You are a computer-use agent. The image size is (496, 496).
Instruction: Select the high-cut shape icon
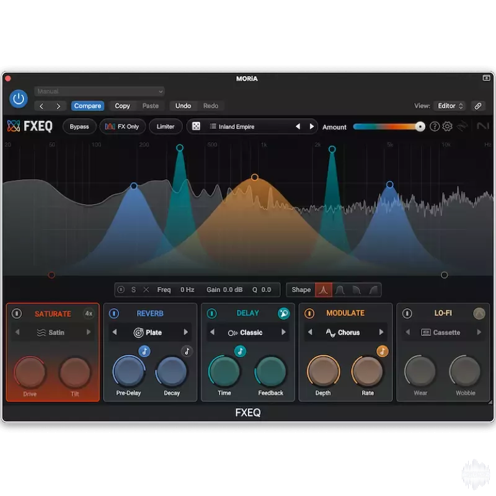point(357,290)
